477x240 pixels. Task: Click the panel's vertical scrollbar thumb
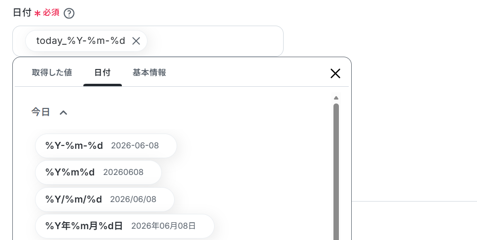coord(336,171)
